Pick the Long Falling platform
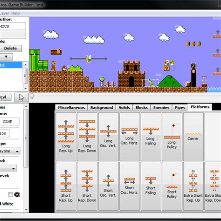221x221 pixels. click(x=151, y=137)
